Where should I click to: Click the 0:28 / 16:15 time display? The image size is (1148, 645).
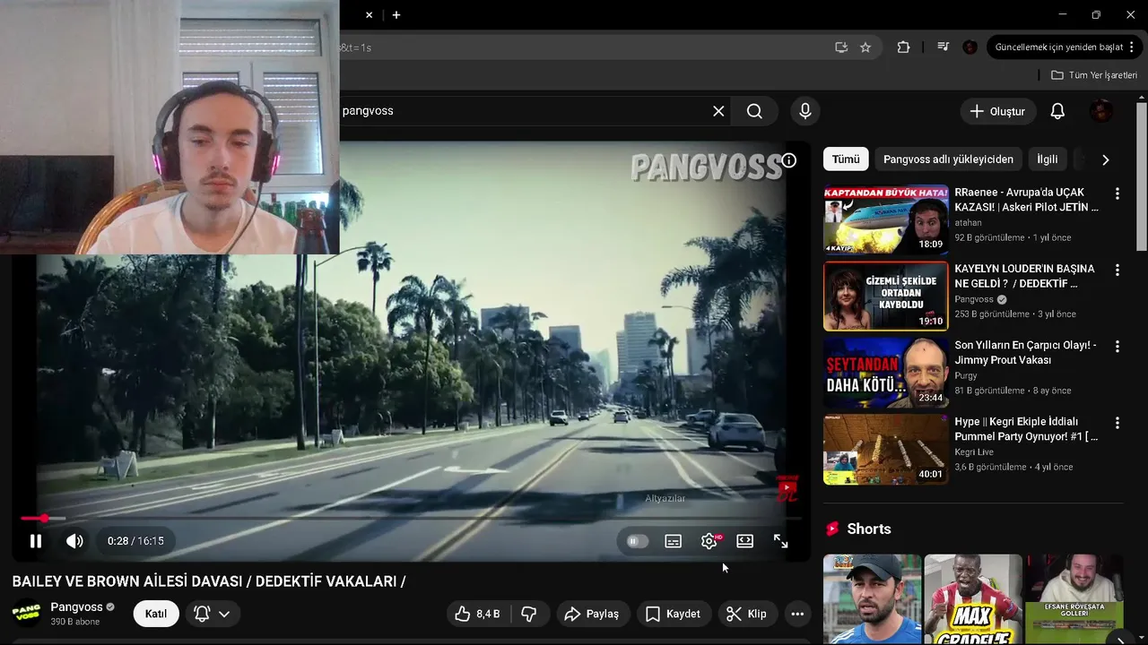(x=135, y=541)
